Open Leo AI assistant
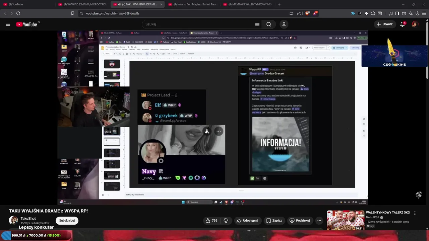Image resolution: width=429 pixels, height=241 pixels. tap(411, 13)
